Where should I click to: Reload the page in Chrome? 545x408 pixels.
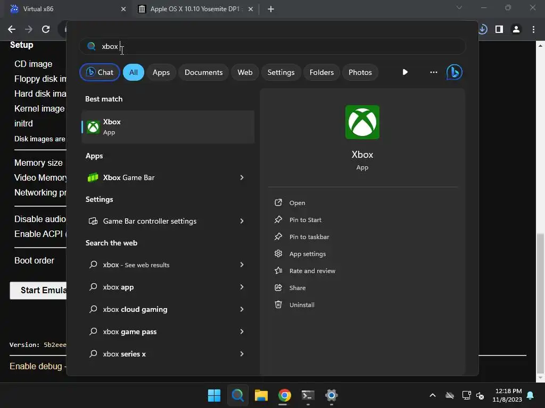click(46, 29)
